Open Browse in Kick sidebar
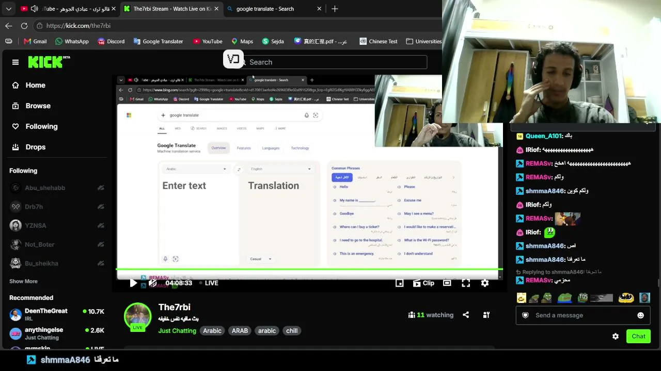This screenshot has width=661, height=371. coord(32,106)
